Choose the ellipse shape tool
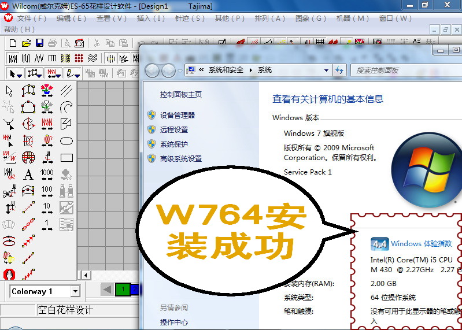The image size is (462, 330). (x=66, y=141)
